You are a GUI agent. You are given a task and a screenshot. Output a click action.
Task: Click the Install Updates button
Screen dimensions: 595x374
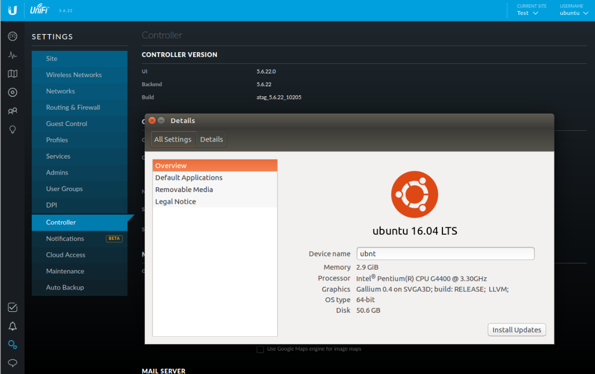516,330
